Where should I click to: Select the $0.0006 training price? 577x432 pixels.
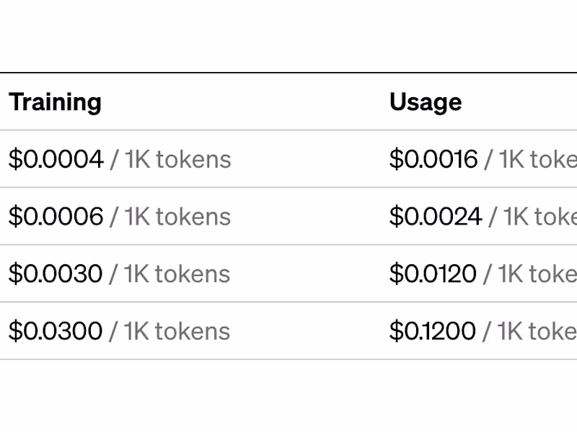point(56,217)
